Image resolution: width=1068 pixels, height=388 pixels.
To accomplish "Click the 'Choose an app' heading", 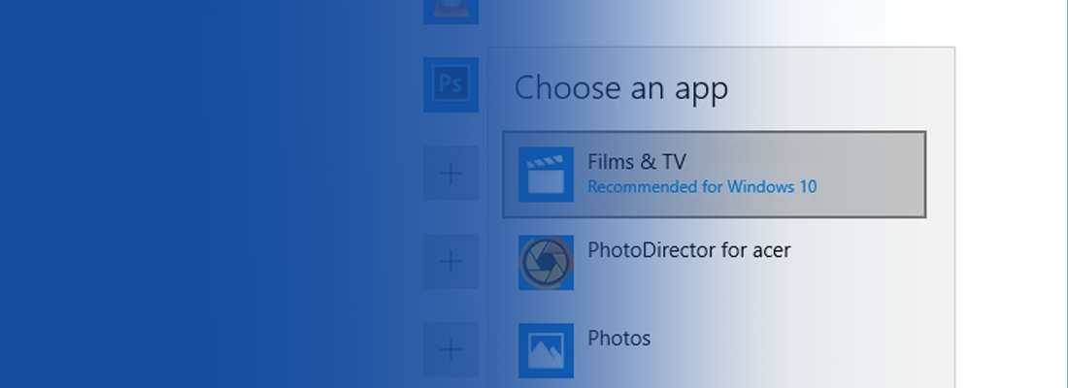I will 621,88.
